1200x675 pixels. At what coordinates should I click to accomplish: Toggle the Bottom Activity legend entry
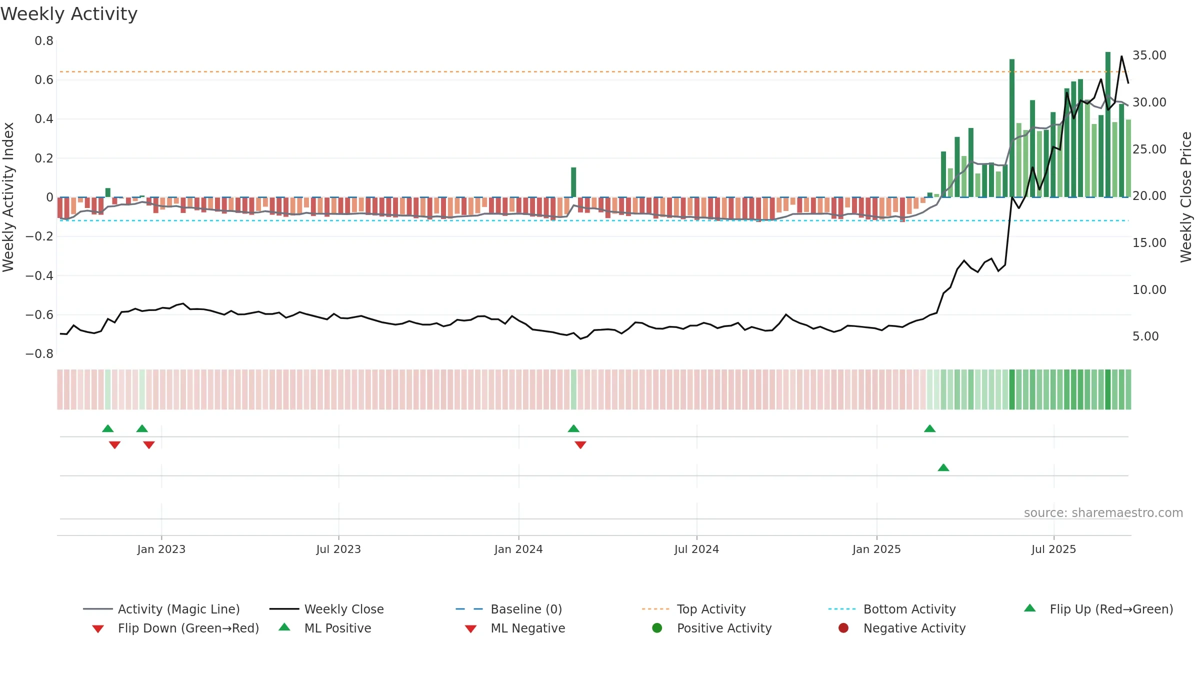tap(892, 609)
